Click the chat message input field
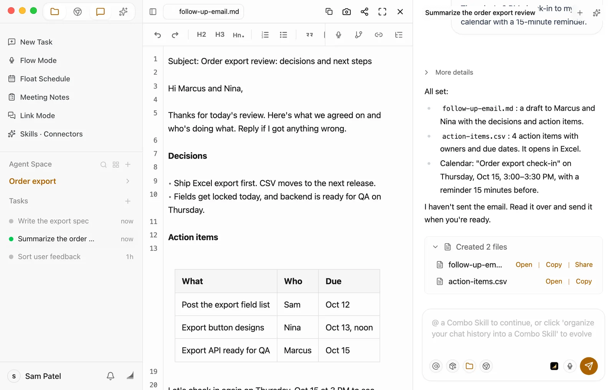This screenshot has width=614, height=390. tap(513, 329)
